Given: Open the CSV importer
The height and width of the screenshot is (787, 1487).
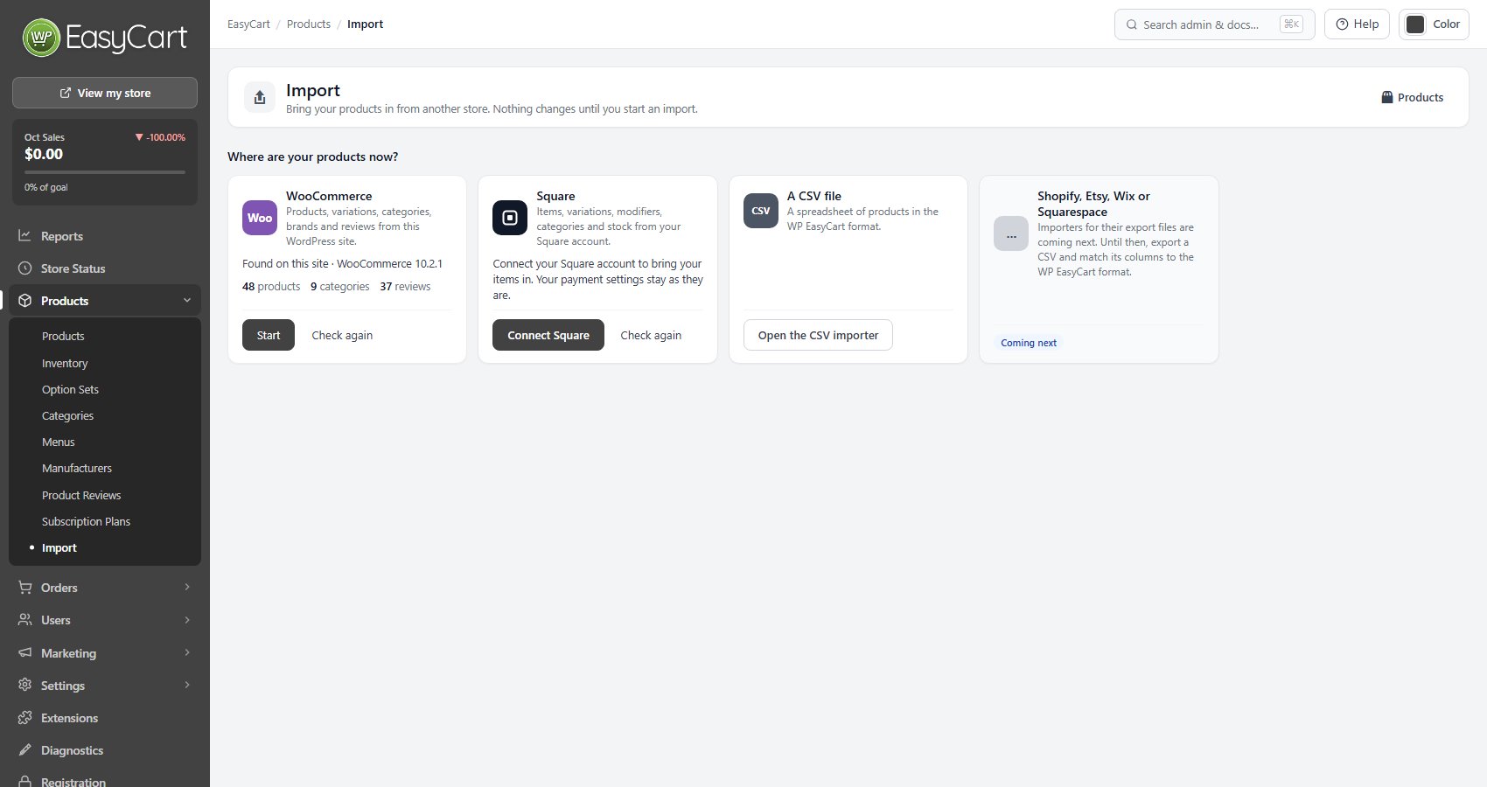Looking at the screenshot, I should pos(818,335).
